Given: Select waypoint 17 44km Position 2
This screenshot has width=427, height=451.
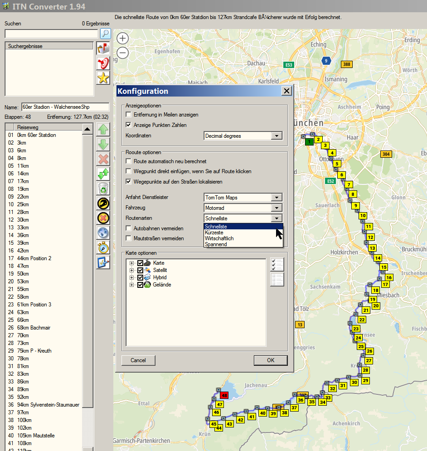Looking at the screenshot, I should pyautogui.click(x=44, y=258).
